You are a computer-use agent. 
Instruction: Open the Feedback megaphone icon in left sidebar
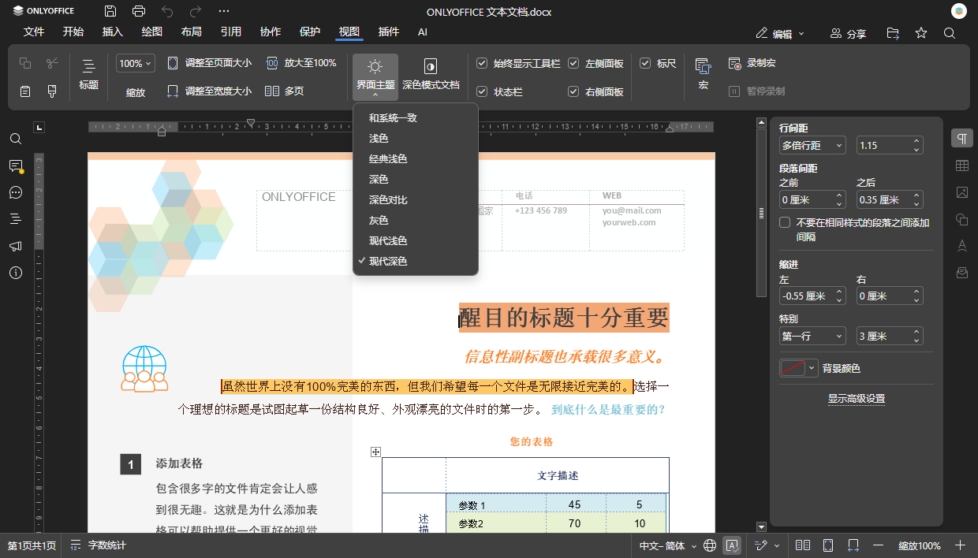pyautogui.click(x=16, y=246)
